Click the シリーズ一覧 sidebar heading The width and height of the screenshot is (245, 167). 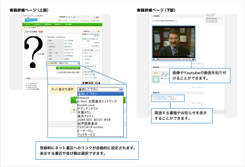(91, 72)
